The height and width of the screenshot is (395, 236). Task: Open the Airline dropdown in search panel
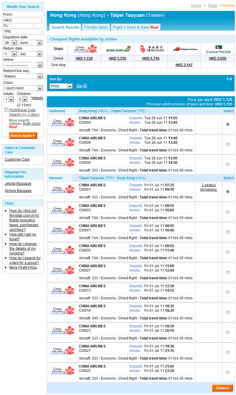click(23, 65)
